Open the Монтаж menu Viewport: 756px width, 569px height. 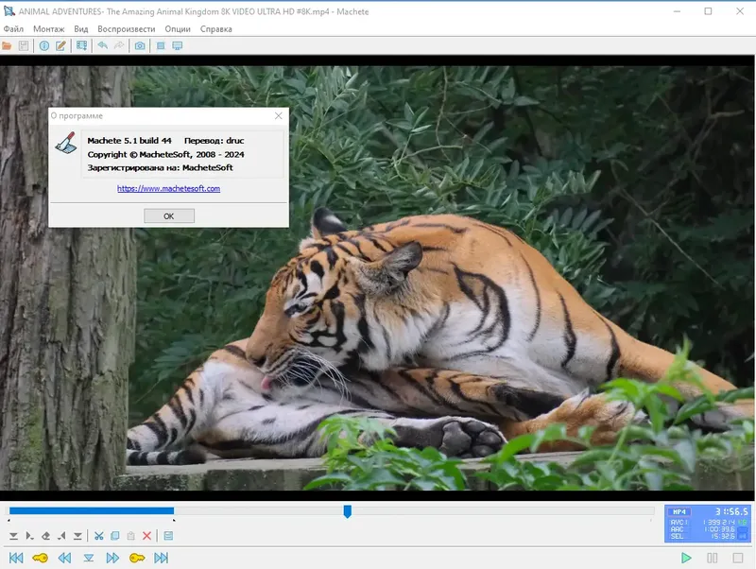point(48,28)
